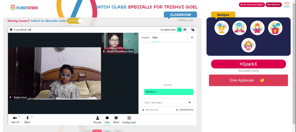Open the hamburger menu at top right
The image size is (296, 132).
(287, 5)
